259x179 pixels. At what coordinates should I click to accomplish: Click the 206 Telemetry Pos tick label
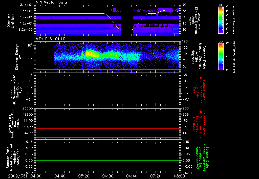pyautogui.click(x=185, y=115)
